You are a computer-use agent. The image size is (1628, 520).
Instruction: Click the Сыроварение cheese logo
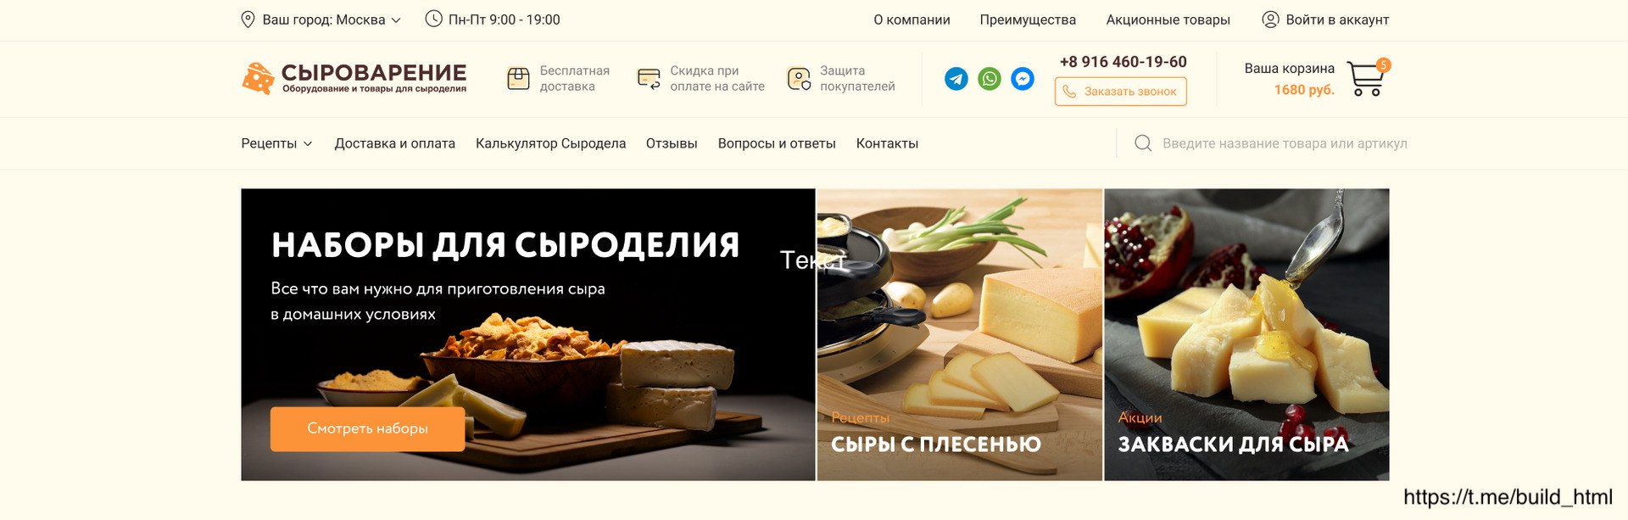click(354, 78)
